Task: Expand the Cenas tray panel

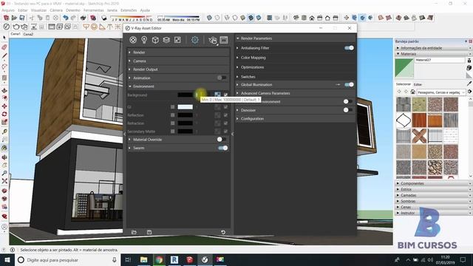Action: [x=433, y=207]
